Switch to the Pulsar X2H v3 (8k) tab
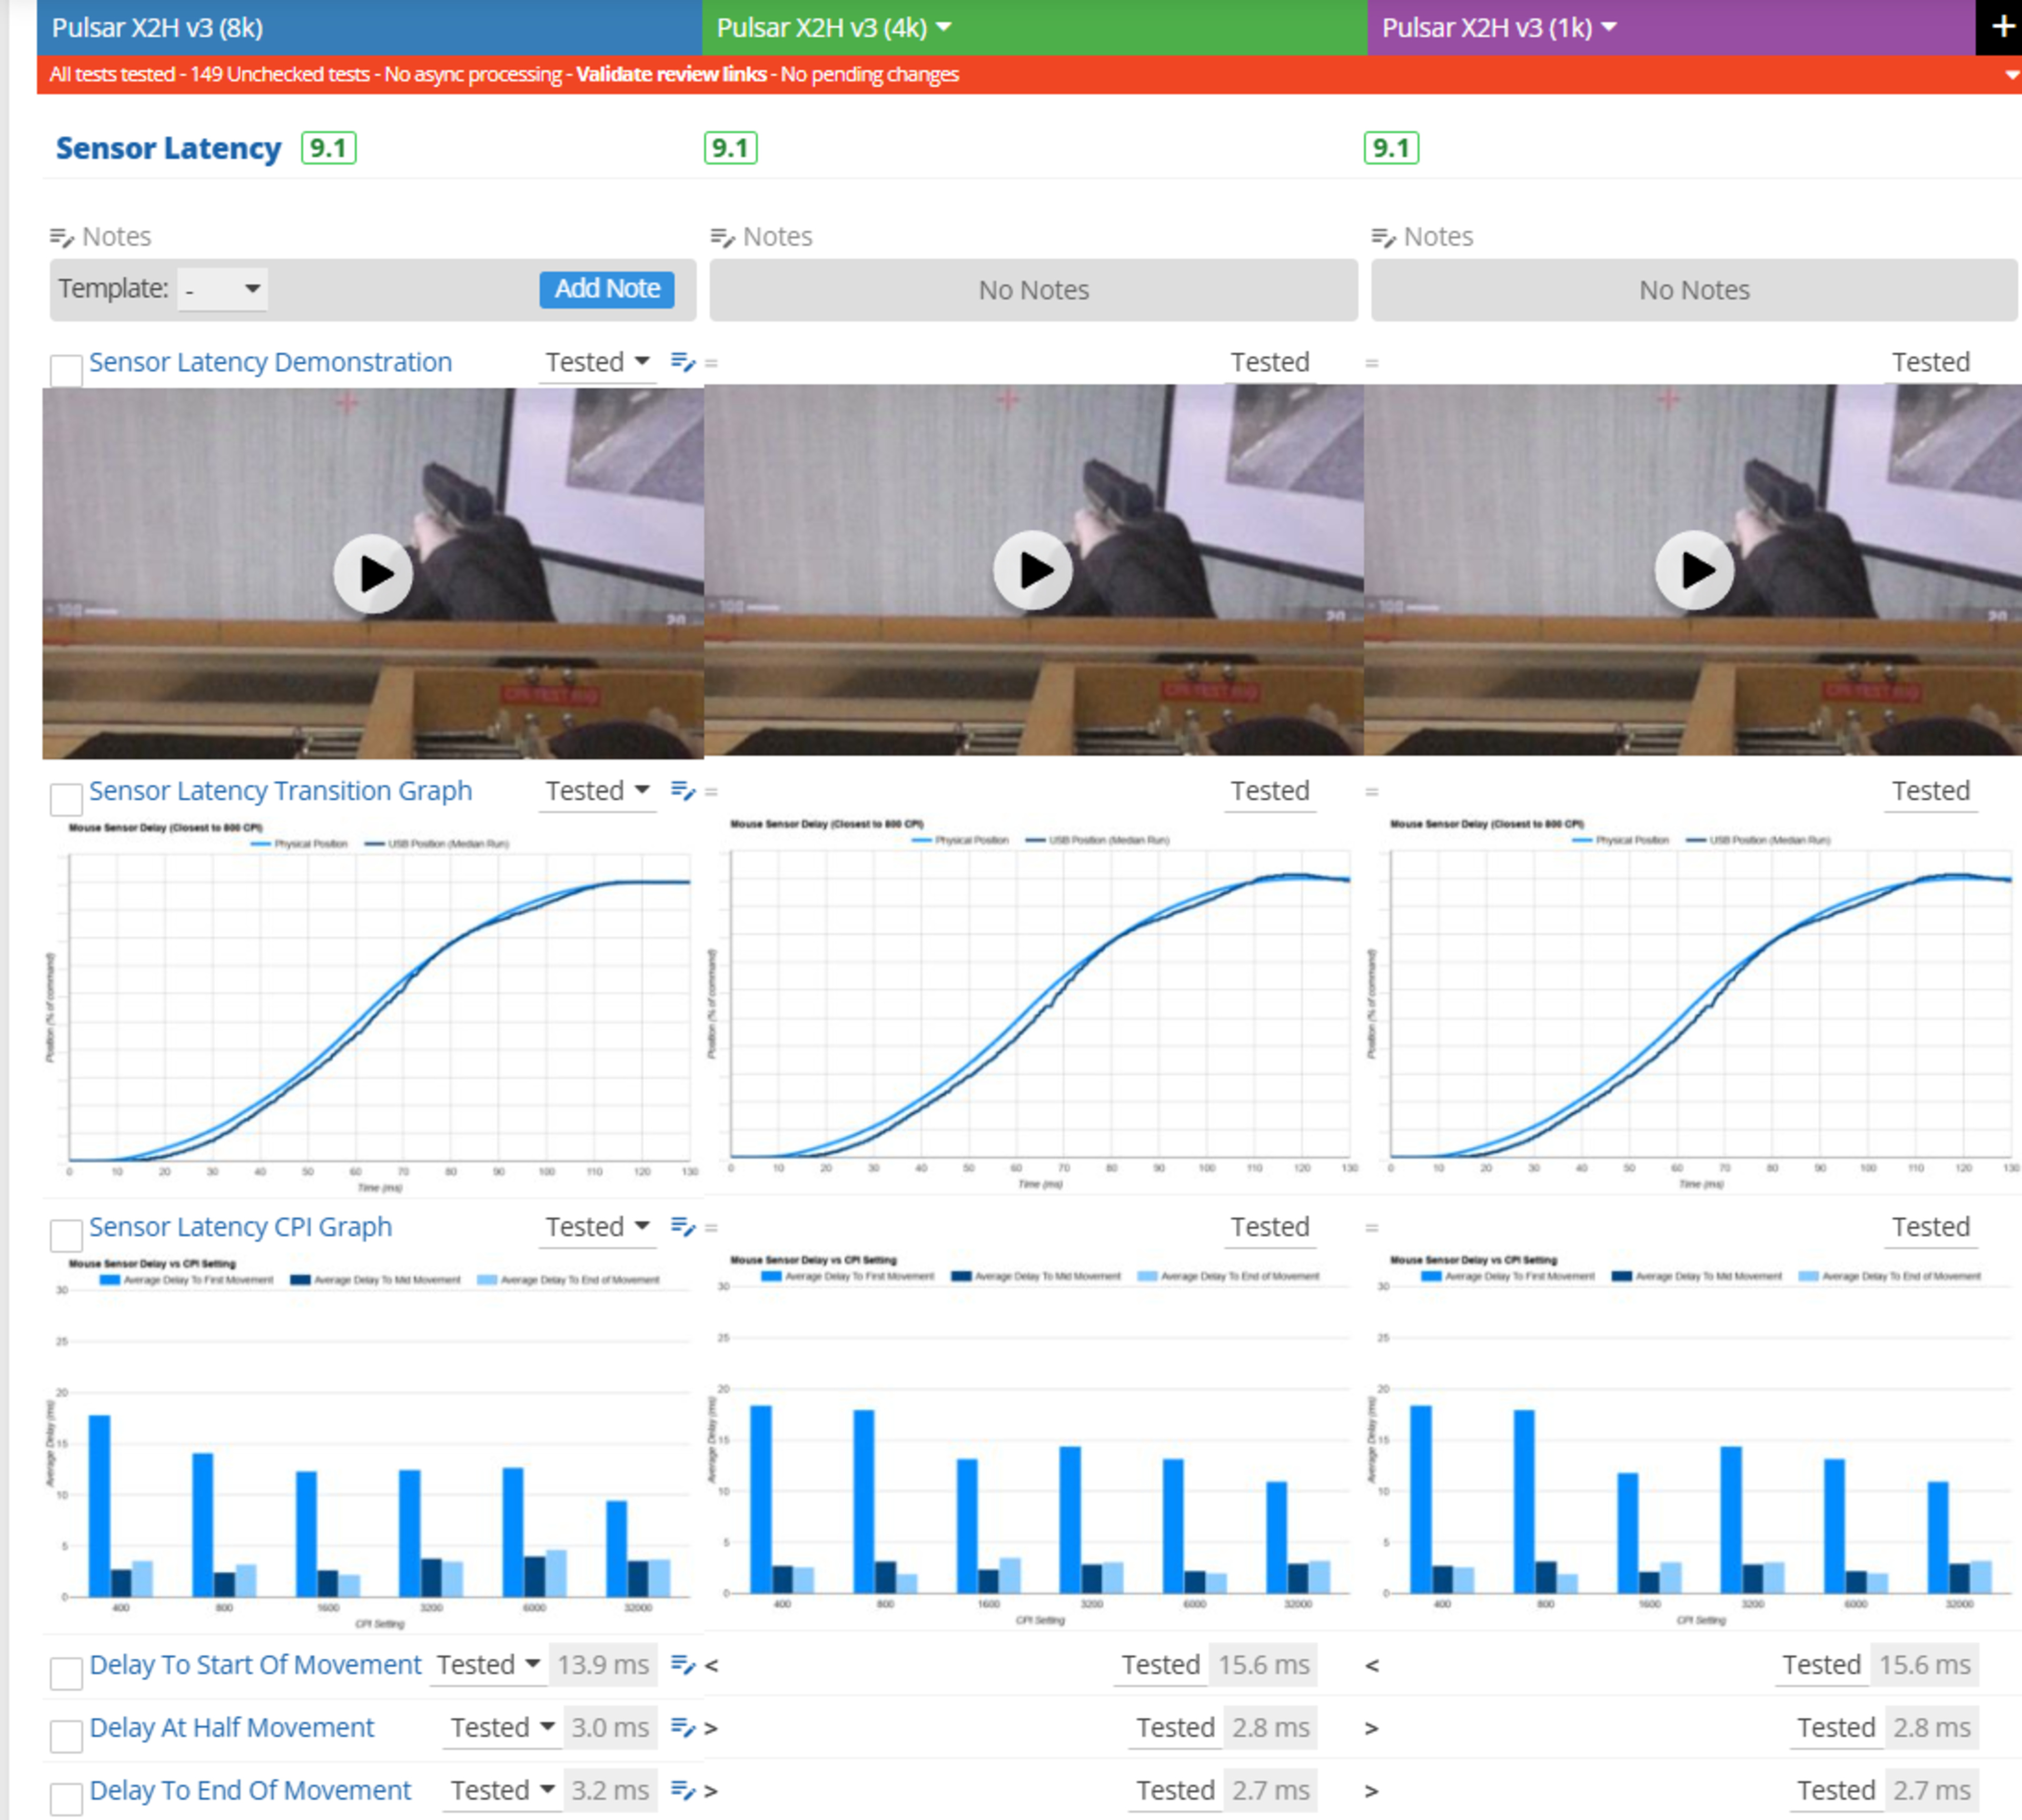This screenshot has height=1820, width=2022. 157,27
